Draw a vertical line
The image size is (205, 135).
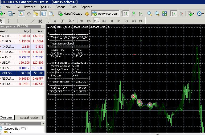coord(18,21)
